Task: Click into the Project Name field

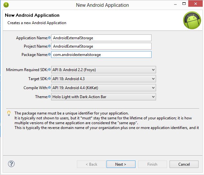Action: [101, 46]
